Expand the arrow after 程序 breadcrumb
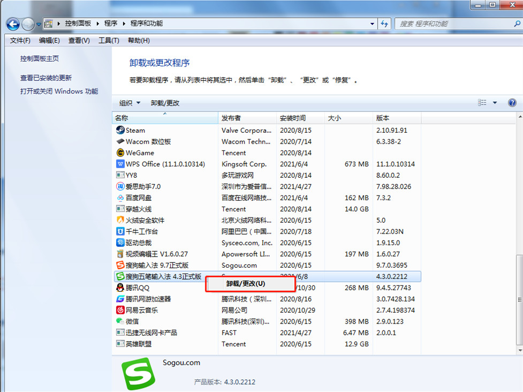The height and width of the screenshot is (392, 523). [x=124, y=24]
